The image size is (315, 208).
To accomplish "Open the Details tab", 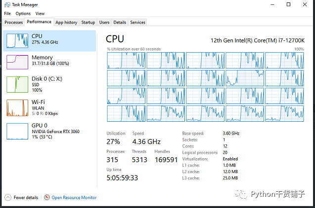I will click(x=120, y=22).
